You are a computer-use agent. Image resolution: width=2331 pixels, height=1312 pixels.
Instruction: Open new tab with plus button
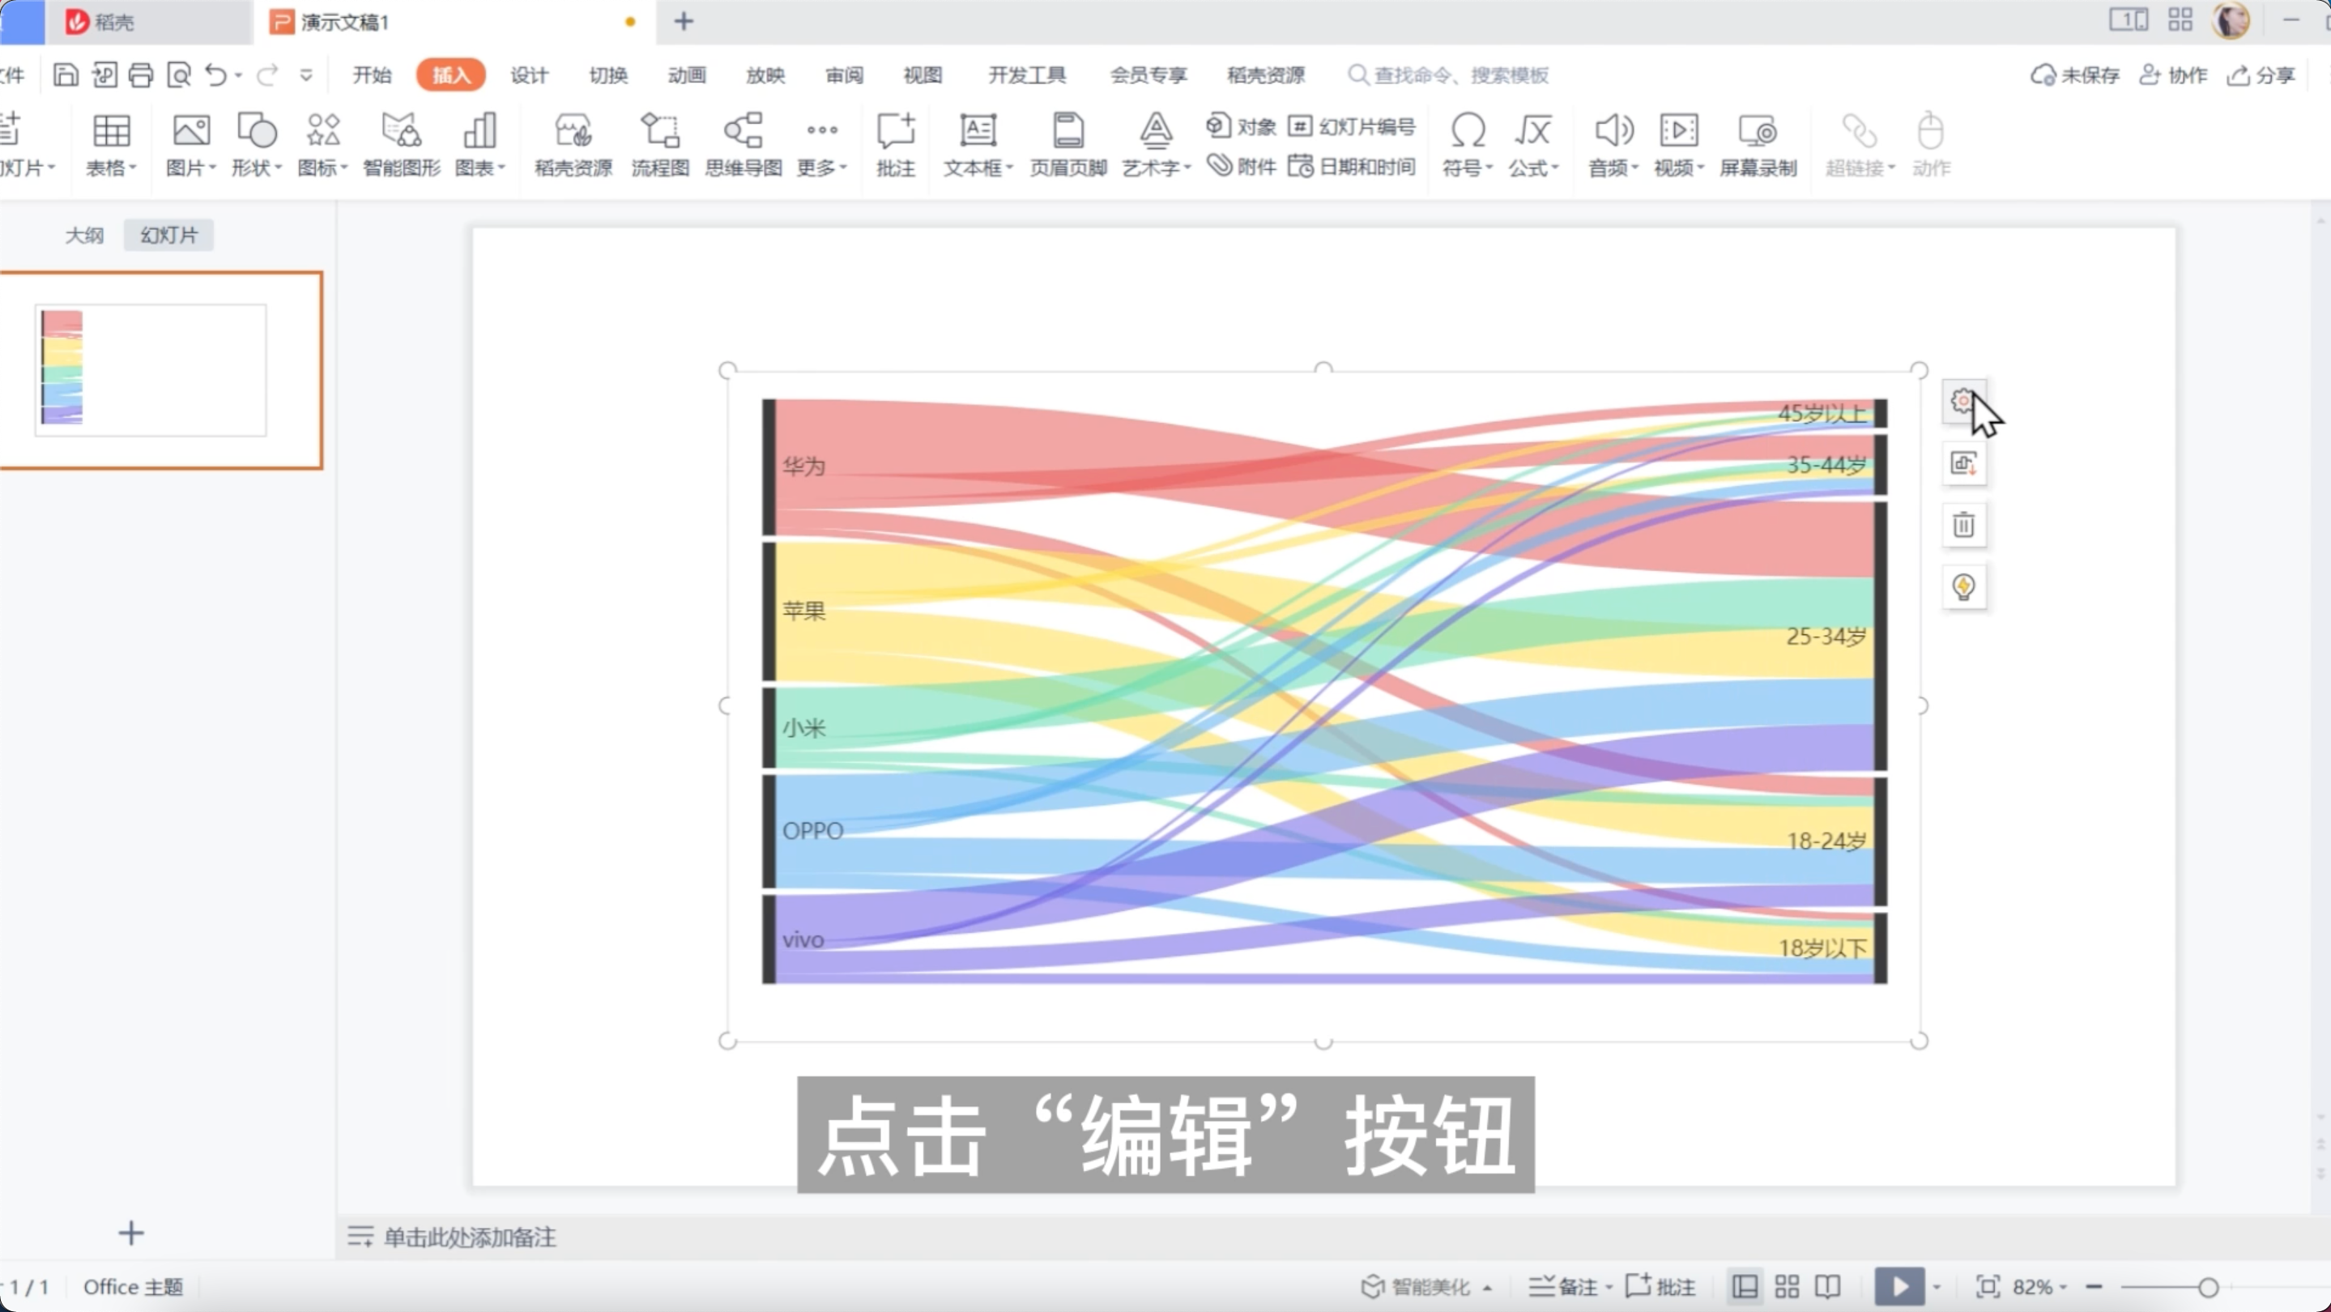pos(684,21)
